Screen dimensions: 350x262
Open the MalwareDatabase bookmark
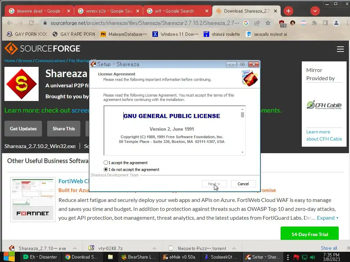coord(124,34)
